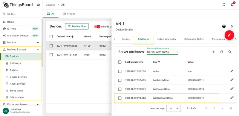239x116 pixels.
Task: Go to last attributes page
Action: pyautogui.click(x=231, y=108)
